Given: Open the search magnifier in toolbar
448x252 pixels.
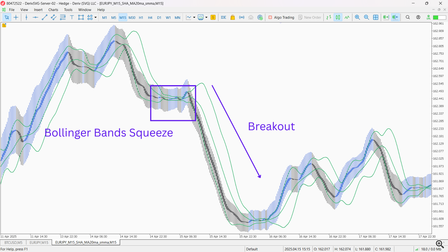Looking at the screenshot, I should [x=408, y=17].
